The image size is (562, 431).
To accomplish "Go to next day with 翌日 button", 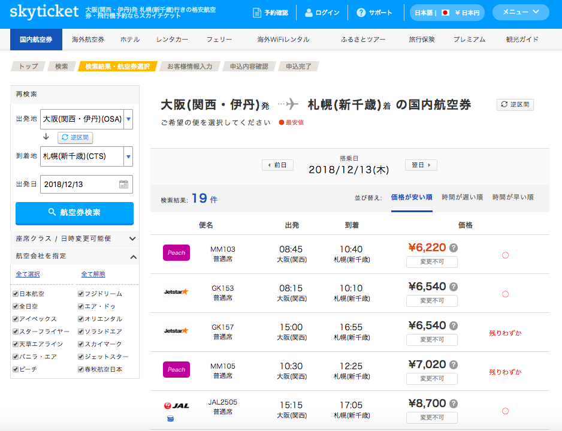I will [421, 165].
